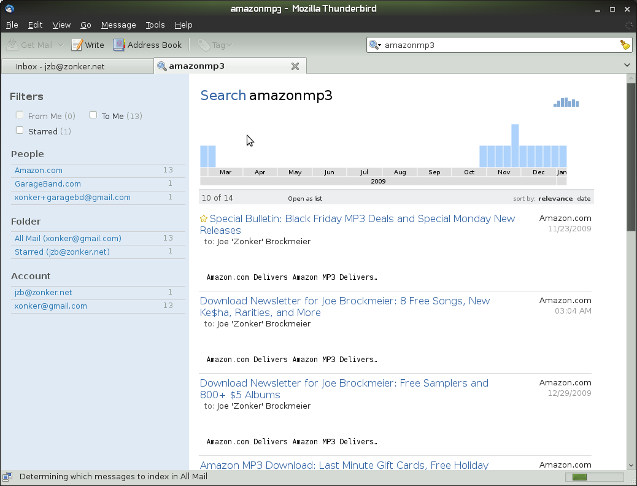The height and width of the screenshot is (486, 637).
Task: Click the status bar online/offline icon
Action: 7,477
